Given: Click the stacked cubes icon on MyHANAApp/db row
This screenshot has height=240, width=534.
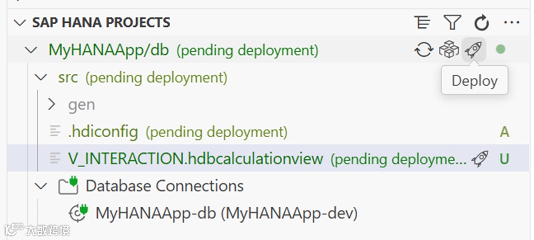Looking at the screenshot, I should click(449, 50).
